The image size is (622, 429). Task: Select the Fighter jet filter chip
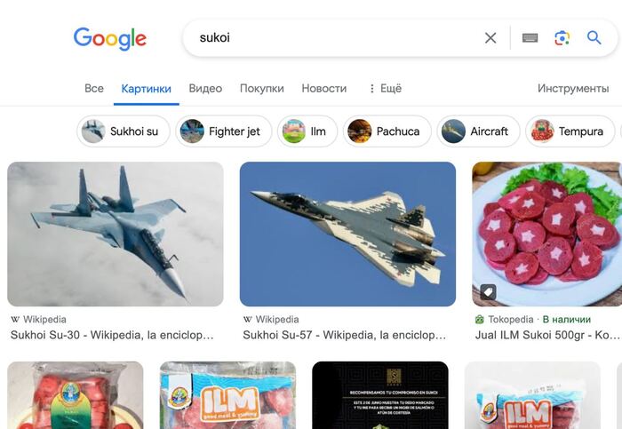click(x=224, y=131)
